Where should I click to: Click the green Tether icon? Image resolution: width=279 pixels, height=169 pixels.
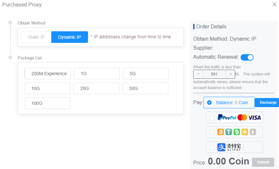point(229,132)
